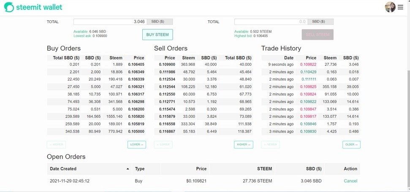Viewport: 410px width, 192px height.
Task: Open the Steemit wallet logo home link
Action: 33,7
